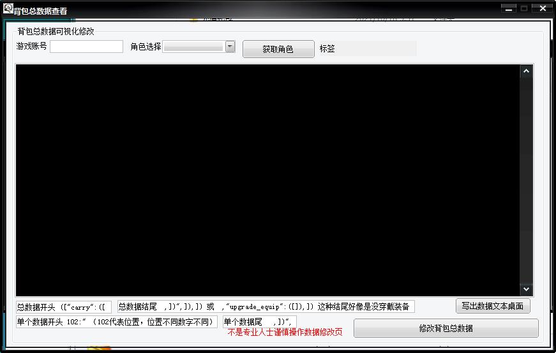This screenshot has width=556, height=353.
Task: Select the 总数据结尾 text field
Action: click(x=266, y=306)
